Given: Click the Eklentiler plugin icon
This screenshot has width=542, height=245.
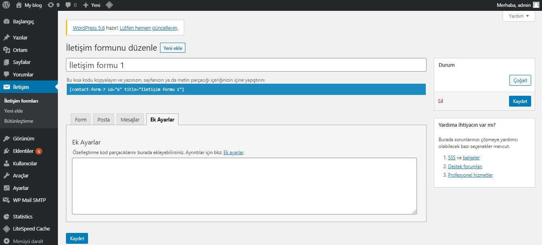Looking at the screenshot, I should pyautogui.click(x=6, y=151).
